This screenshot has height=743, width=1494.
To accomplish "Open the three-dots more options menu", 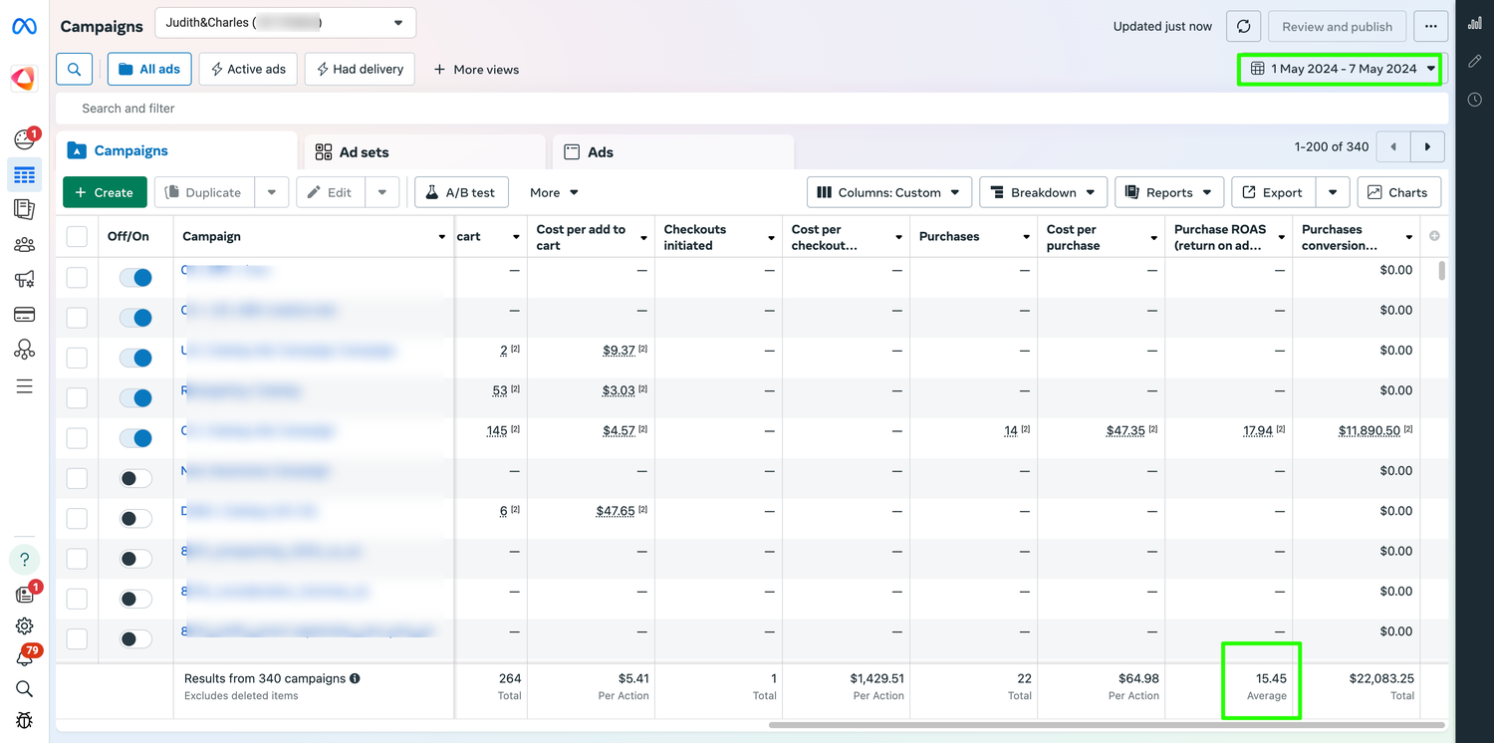I will click(x=1430, y=27).
